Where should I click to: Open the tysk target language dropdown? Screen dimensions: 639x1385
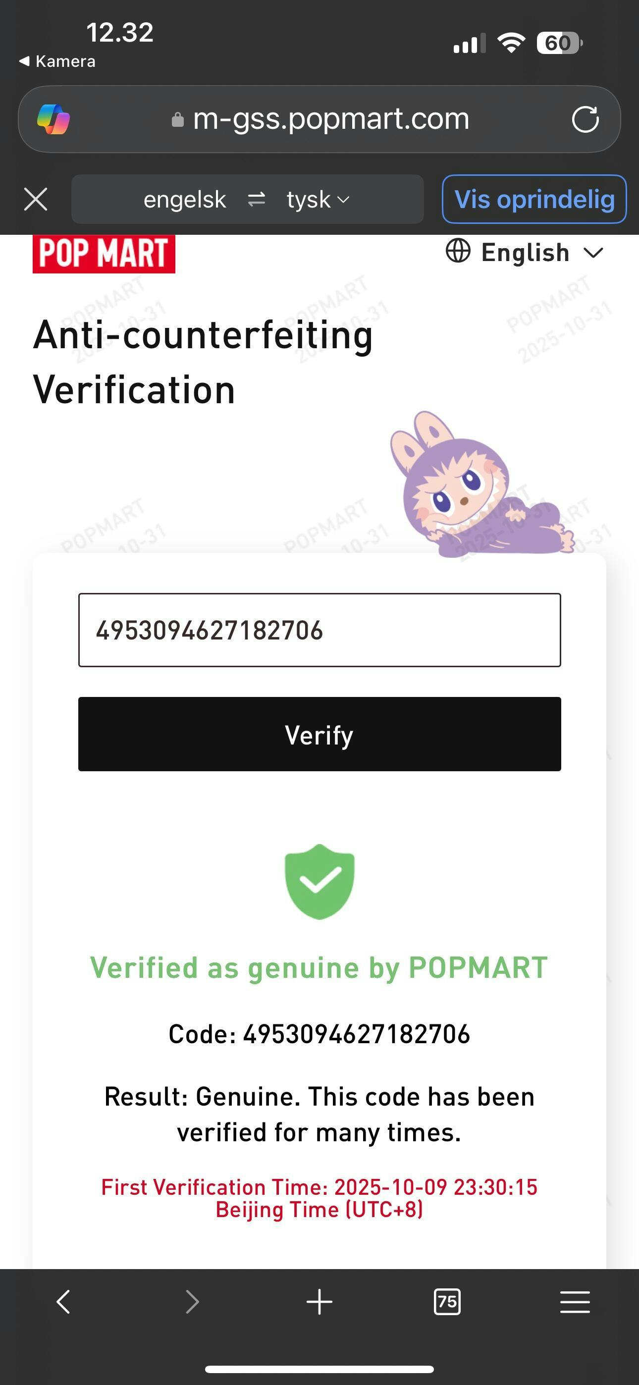click(318, 200)
